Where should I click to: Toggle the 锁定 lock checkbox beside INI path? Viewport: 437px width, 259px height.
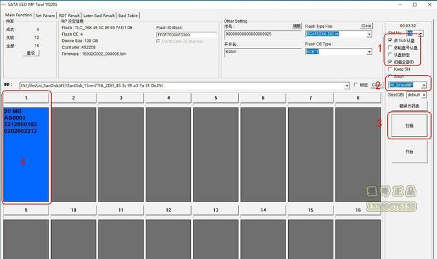click(355, 85)
